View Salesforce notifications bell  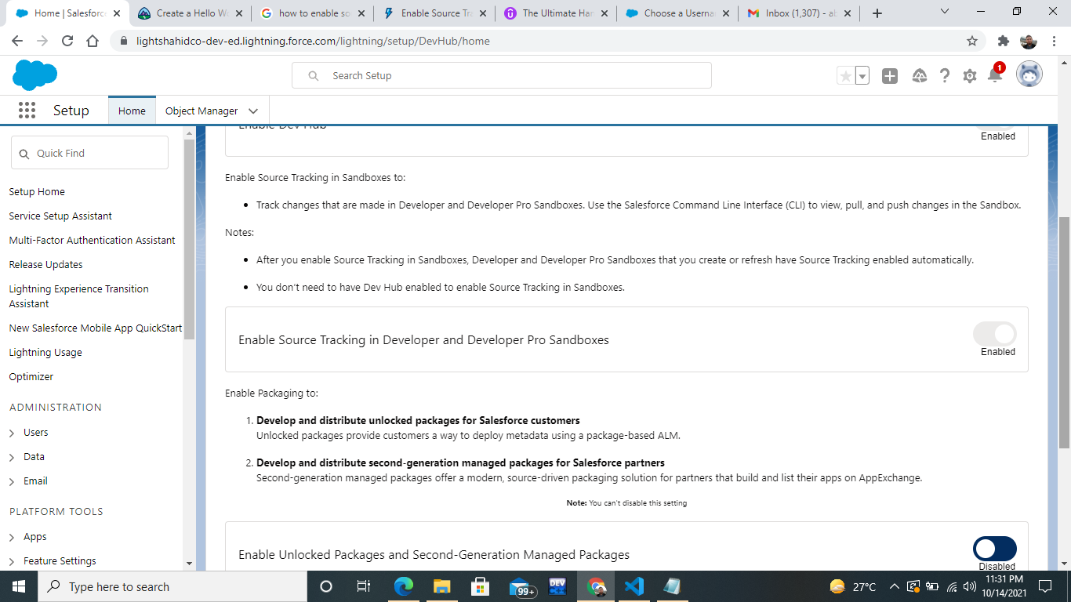pos(995,75)
